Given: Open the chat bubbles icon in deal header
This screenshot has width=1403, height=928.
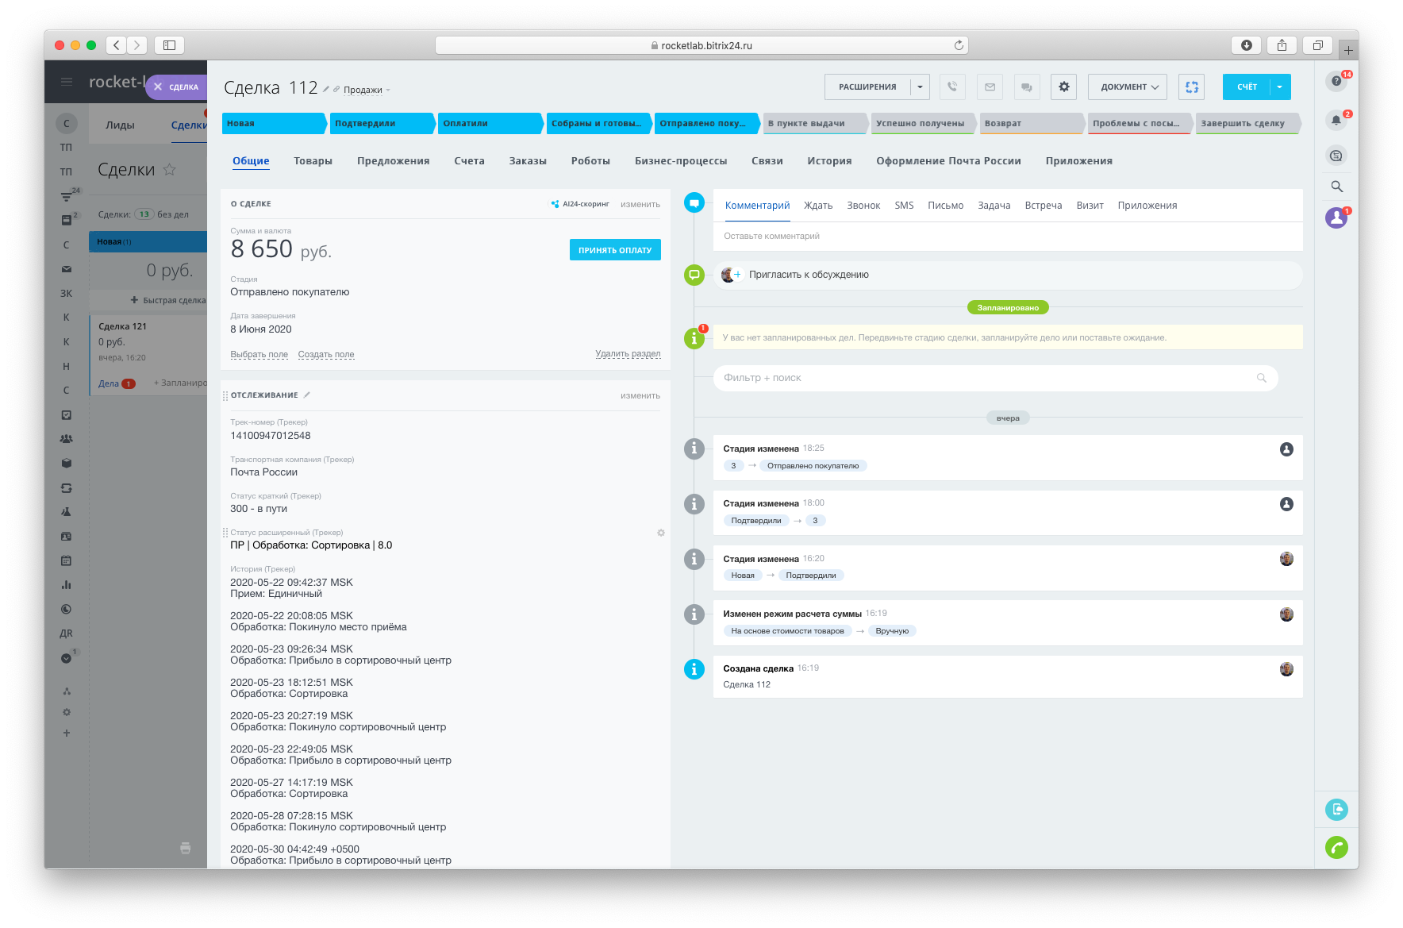Looking at the screenshot, I should 1027,87.
